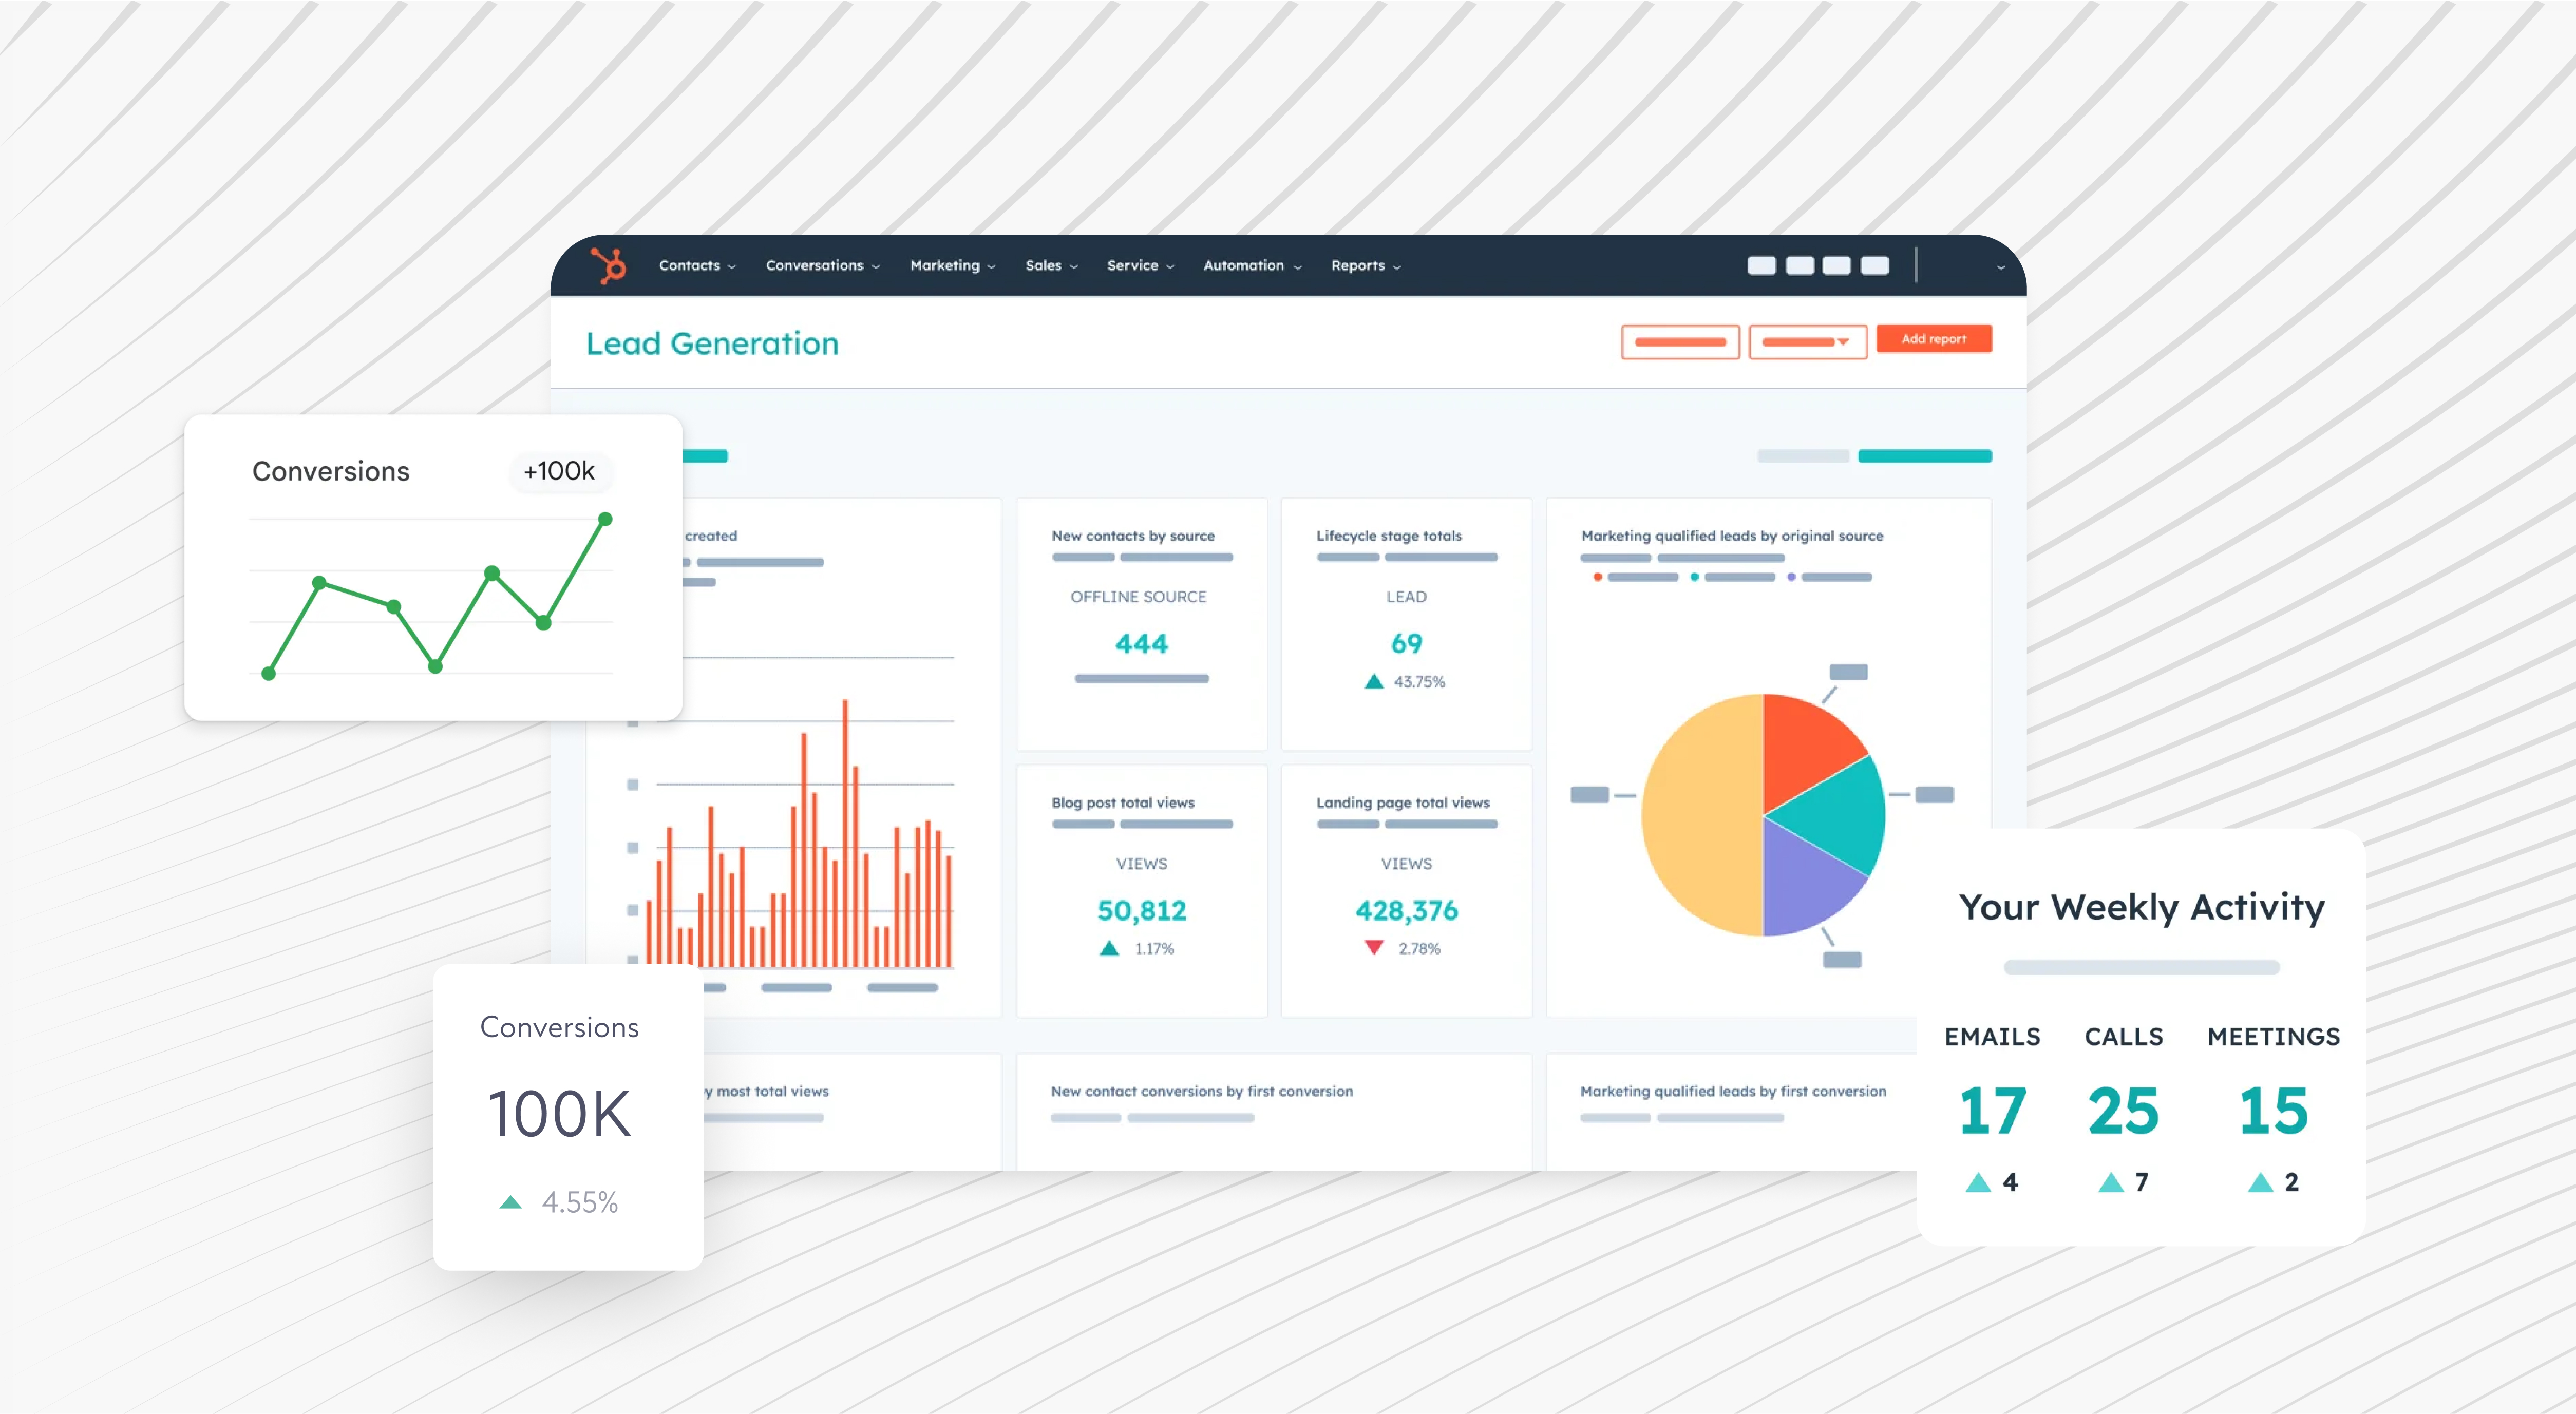This screenshot has width=2576, height=1414.
Task: Click the teal up arrow below the Meetings count
Action: tap(2264, 1182)
